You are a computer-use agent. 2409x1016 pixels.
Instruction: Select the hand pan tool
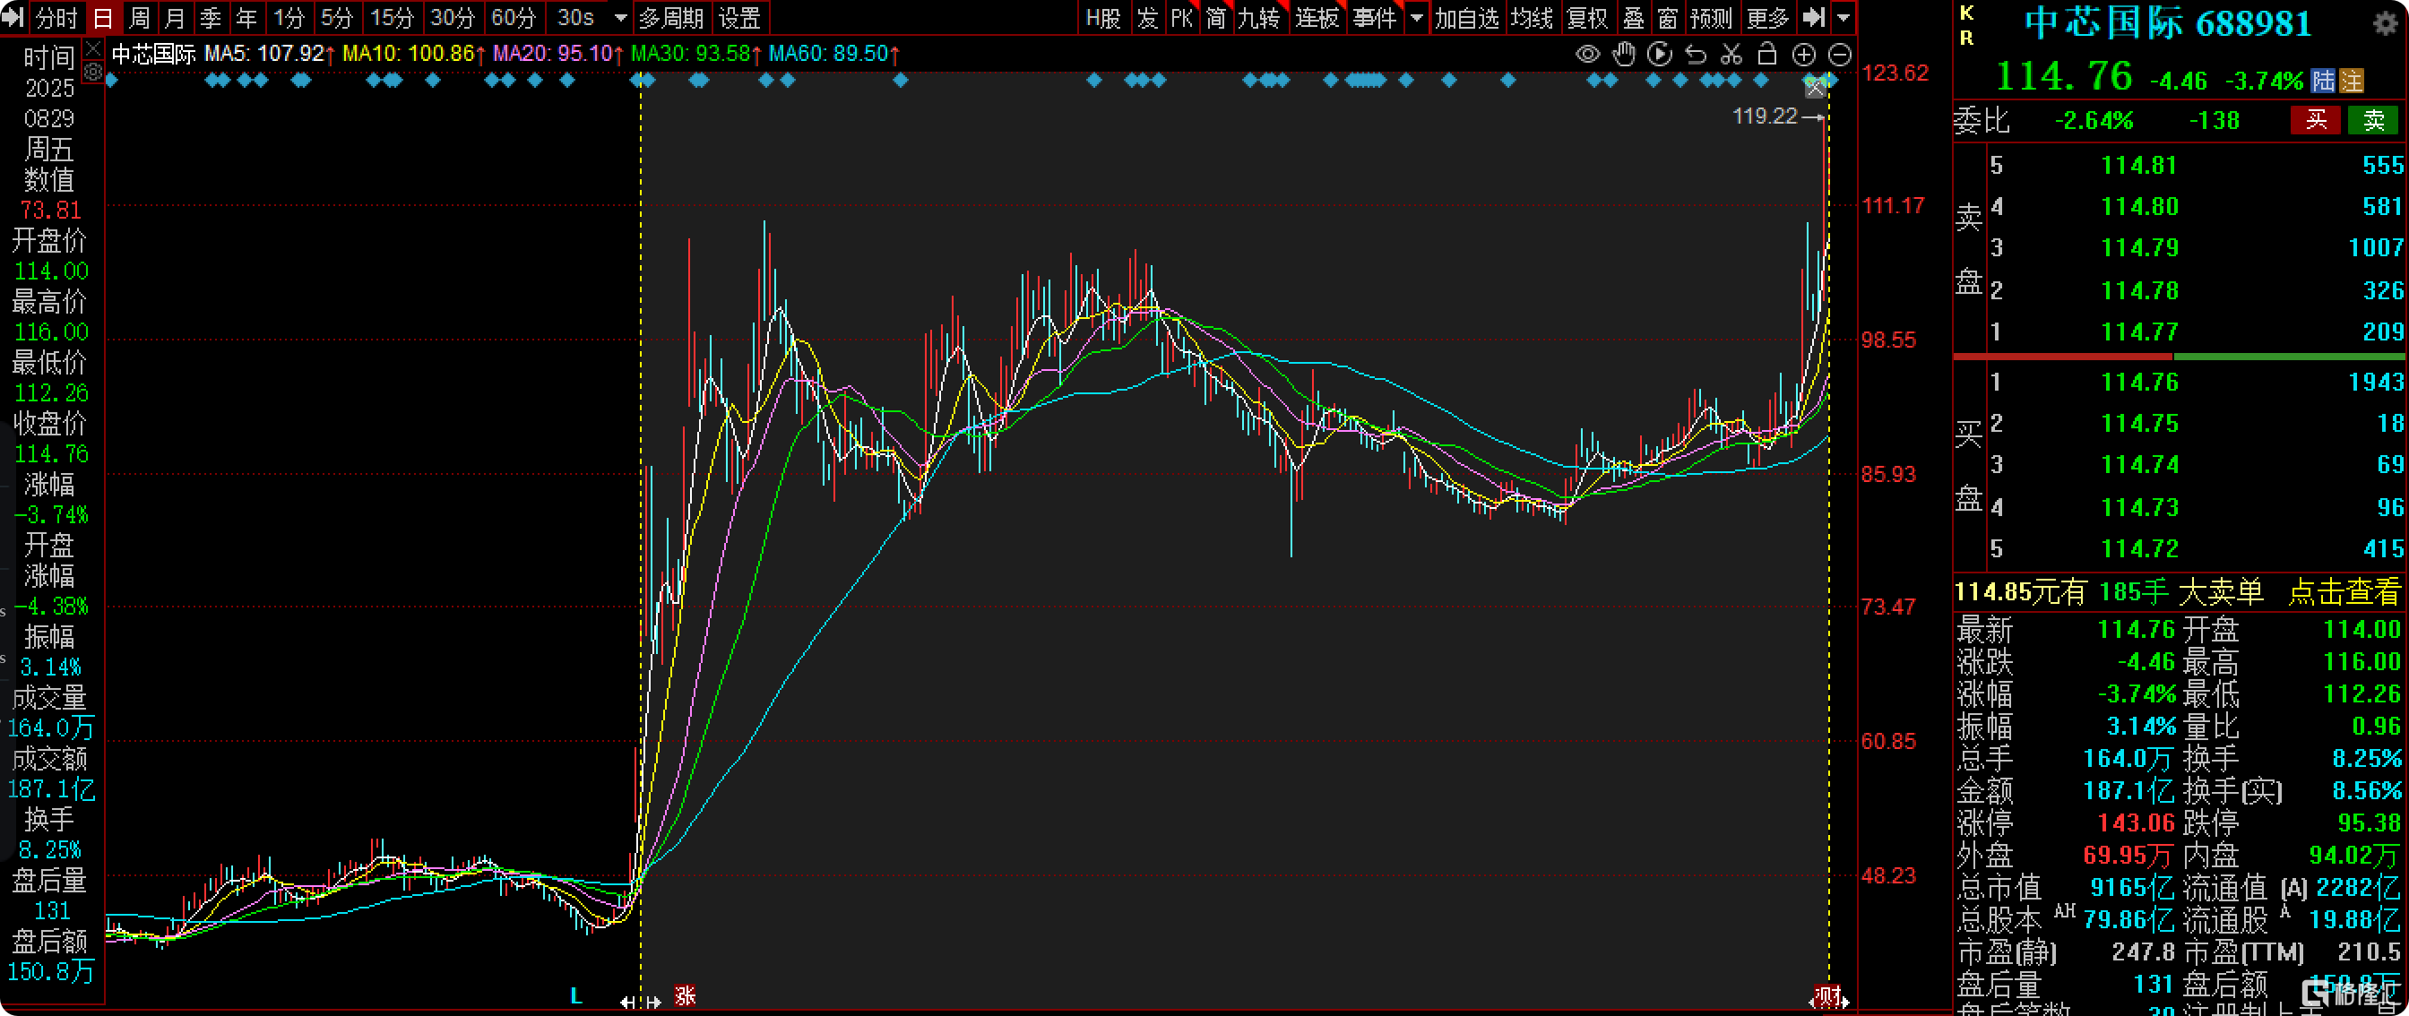pos(1623,55)
